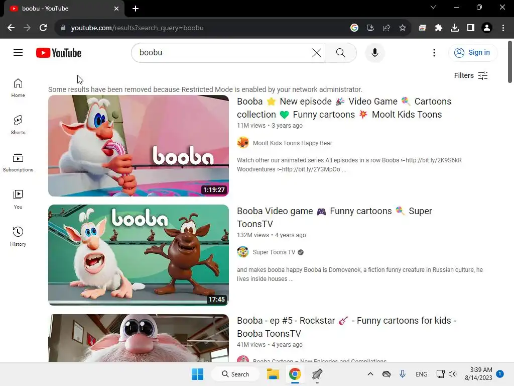Click the Booba Video game Super ToonsTV title
Screen dimensions: 514x386
pyautogui.click(x=334, y=218)
